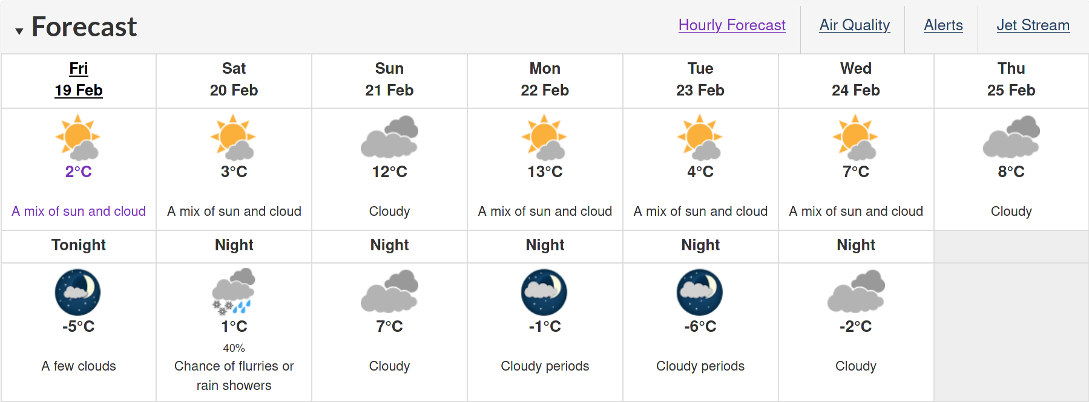
Task: Open the Hourly Forecast link
Action: 732,25
